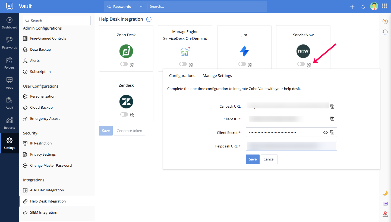Open notifications bell in header
This screenshot has width=391, height=222.
tap(363, 7)
